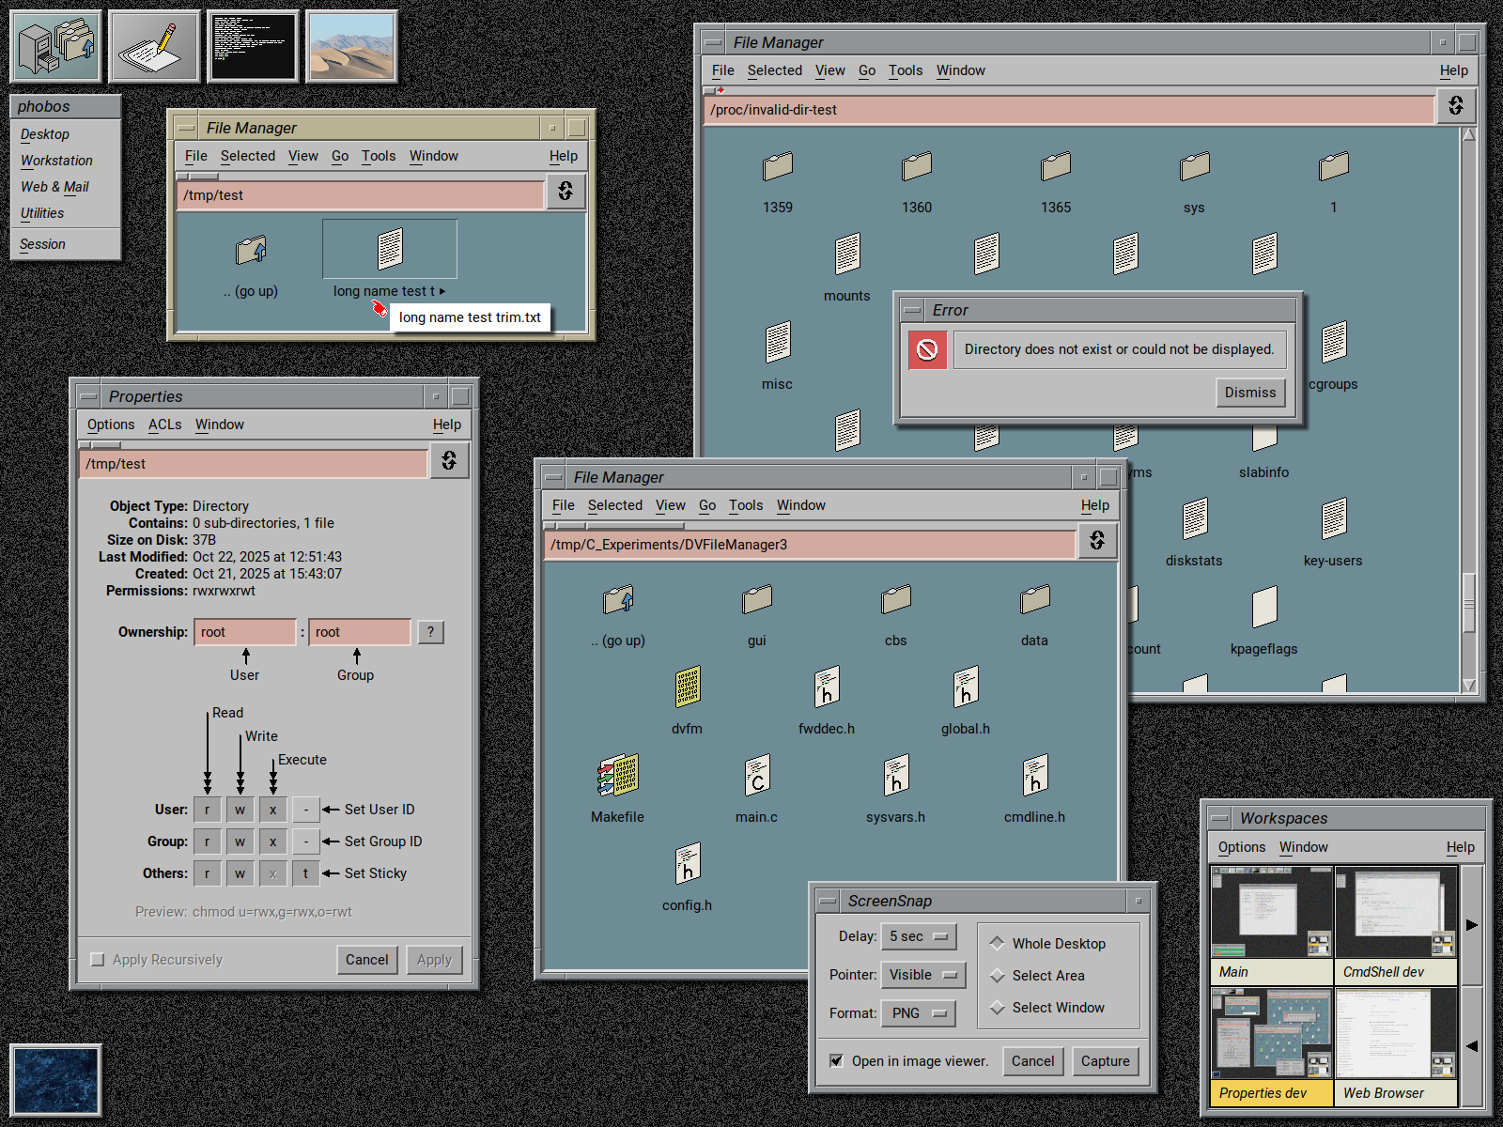Image resolution: width=1503 pixels, height=1127 pixels.
Task: Open Options menu in Properties window
Action: point(111,425)
